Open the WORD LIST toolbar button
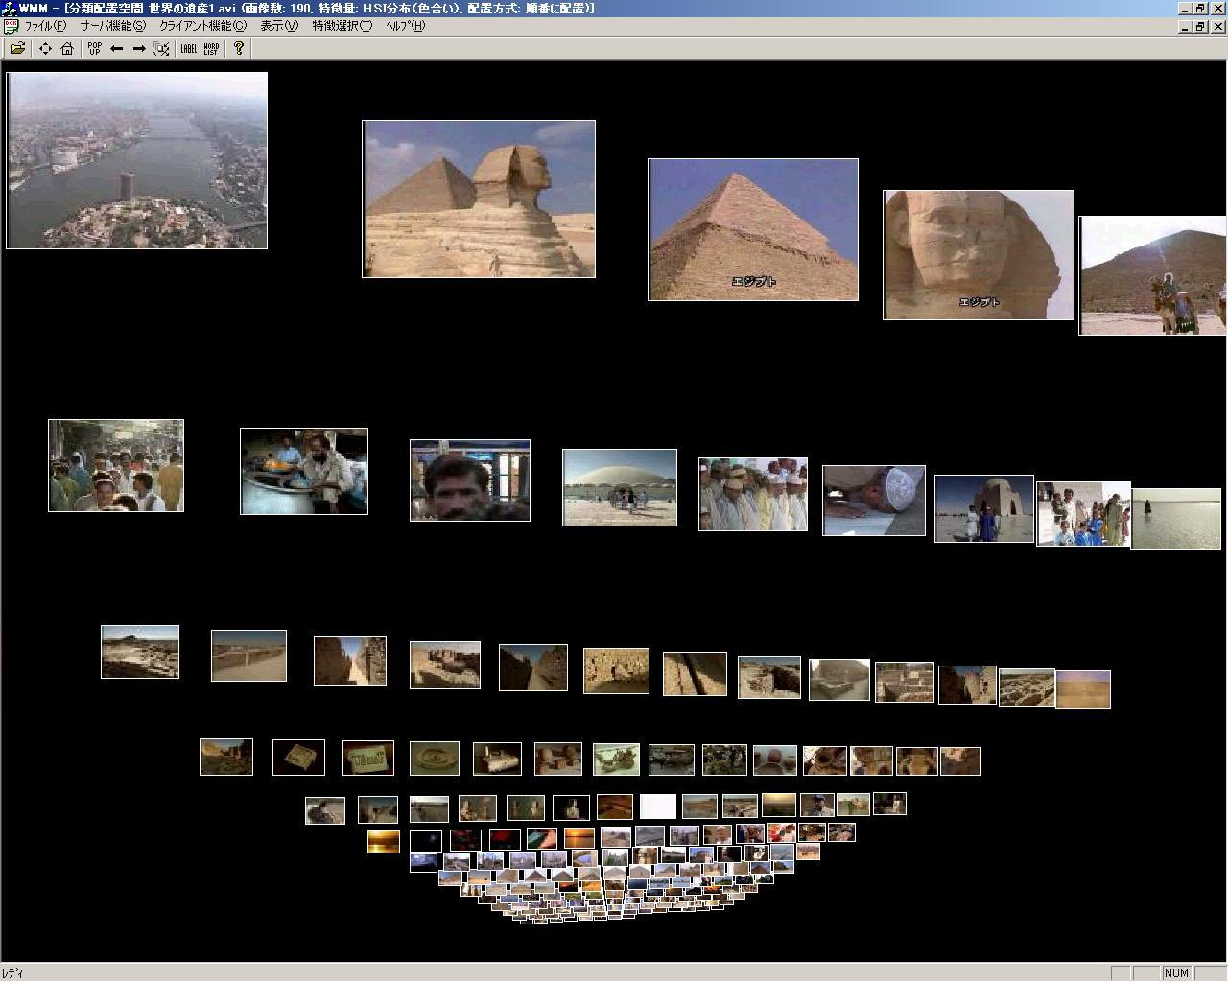This screenshot has width=1228, height=982. pos(211,49)
